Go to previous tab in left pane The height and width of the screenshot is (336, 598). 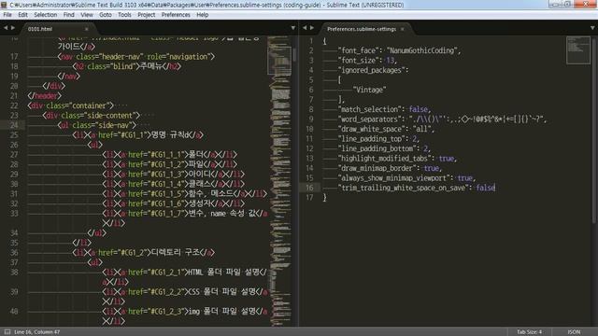pos(6,28)
